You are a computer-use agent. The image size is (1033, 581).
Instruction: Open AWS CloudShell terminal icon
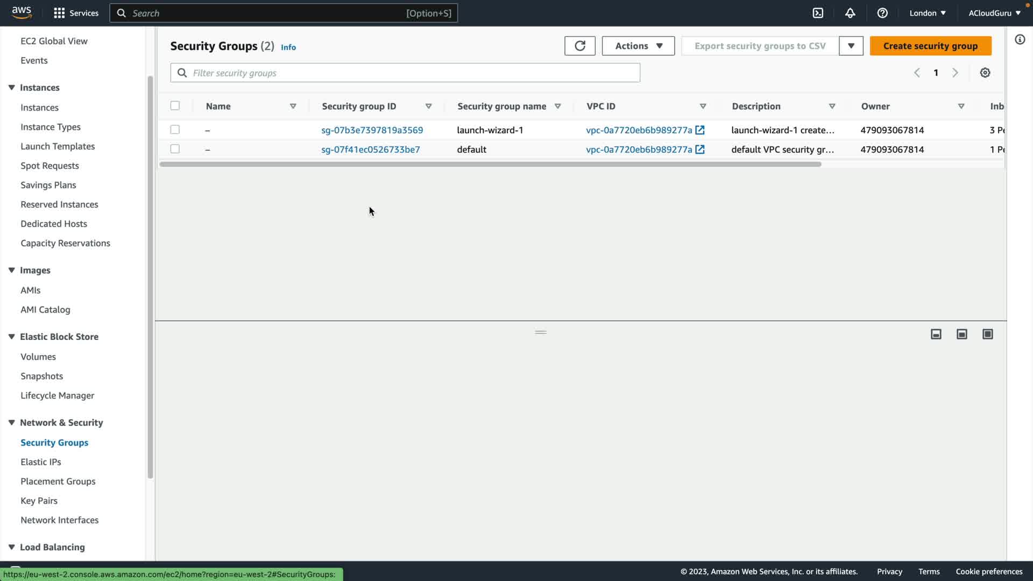point(818,13)
